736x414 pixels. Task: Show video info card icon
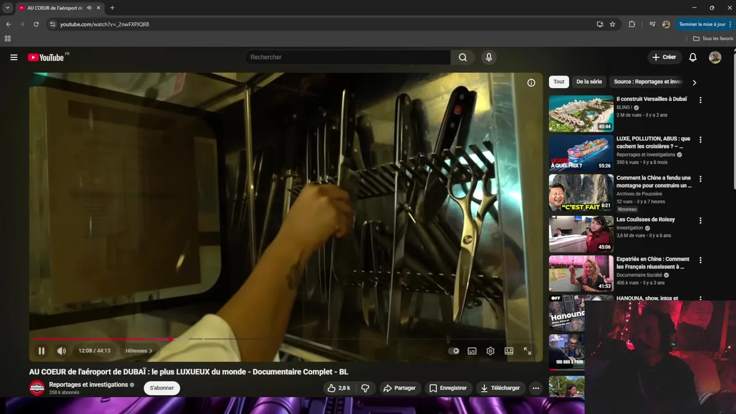coord(531,83)
